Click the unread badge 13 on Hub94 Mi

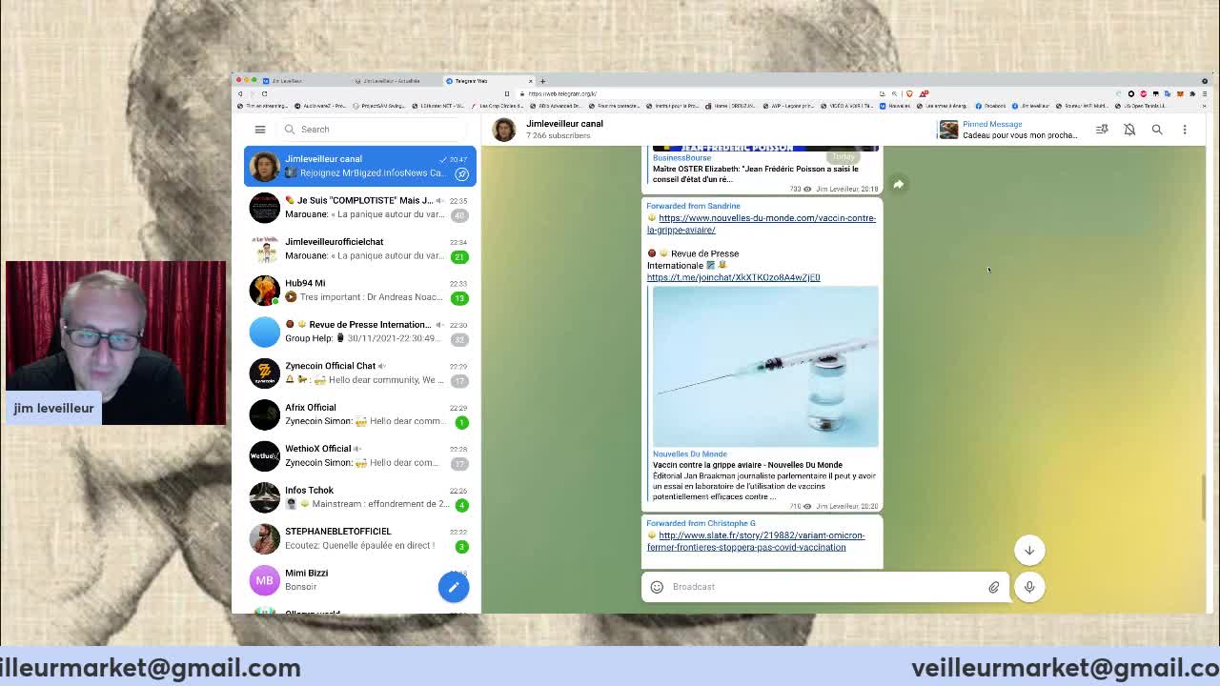click(x=459, y=298)
